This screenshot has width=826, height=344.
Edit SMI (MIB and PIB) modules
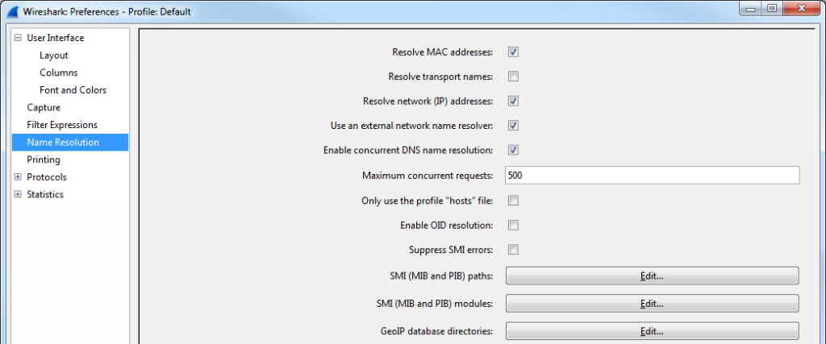click(x=652, y=304)
